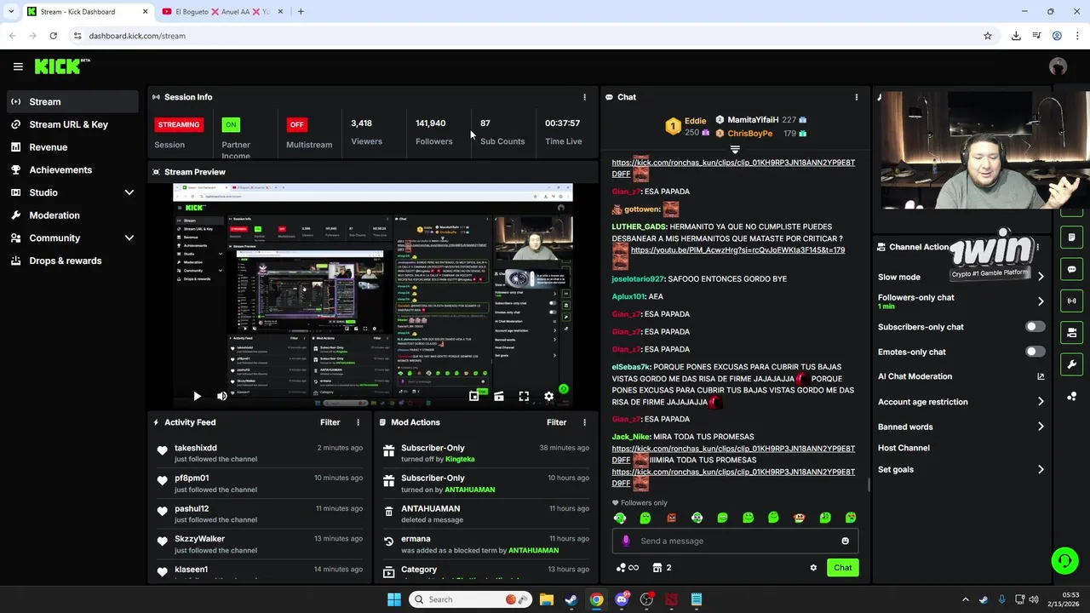Open AI Chat Moderation external link
The width and height of the screenshot is (1090, 613).
1041,376
